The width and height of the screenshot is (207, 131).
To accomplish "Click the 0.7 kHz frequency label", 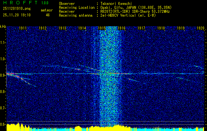I will click(2, 108).
